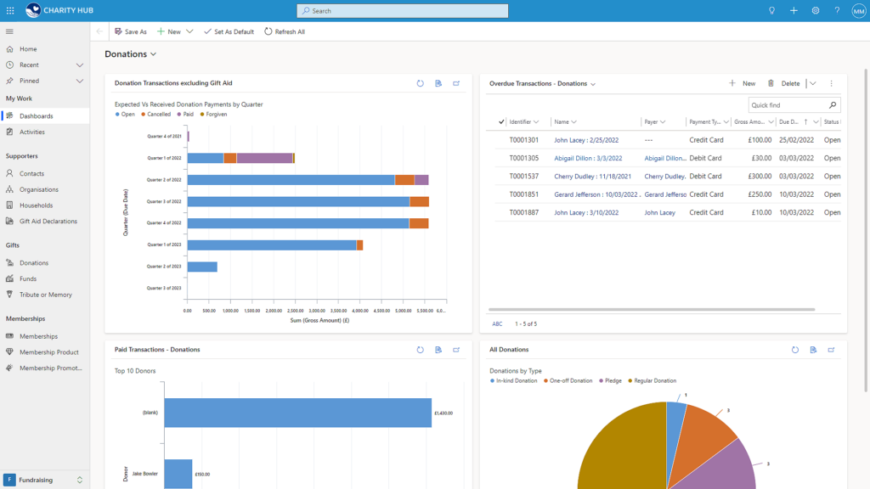Screen dimensions: 870x489
Task: Open Overdue Transactions view selector
Action: click(x=543, y=84)
